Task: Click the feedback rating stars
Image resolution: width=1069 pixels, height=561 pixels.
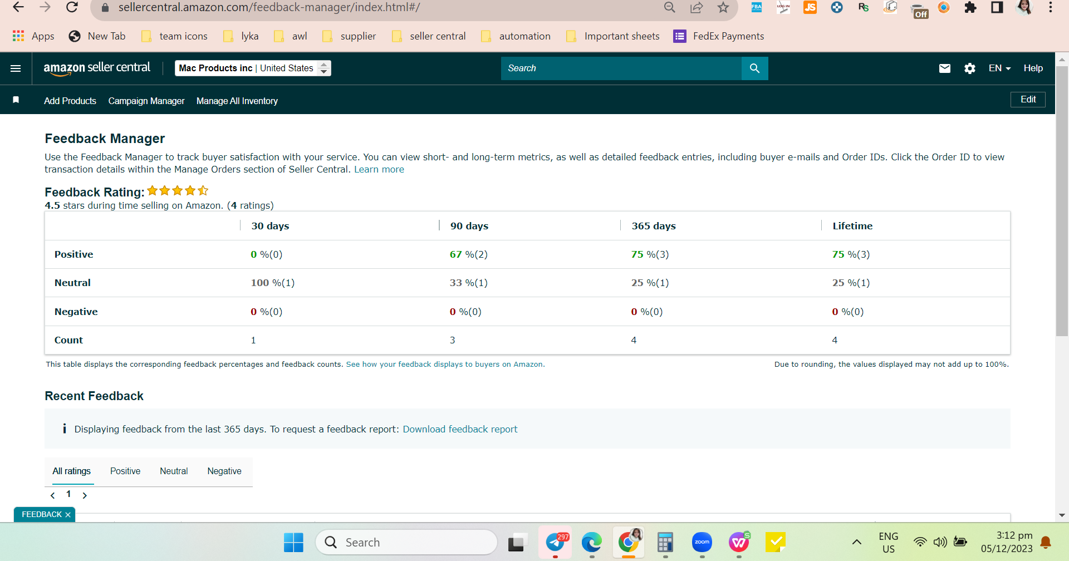Action: [178, 191]
